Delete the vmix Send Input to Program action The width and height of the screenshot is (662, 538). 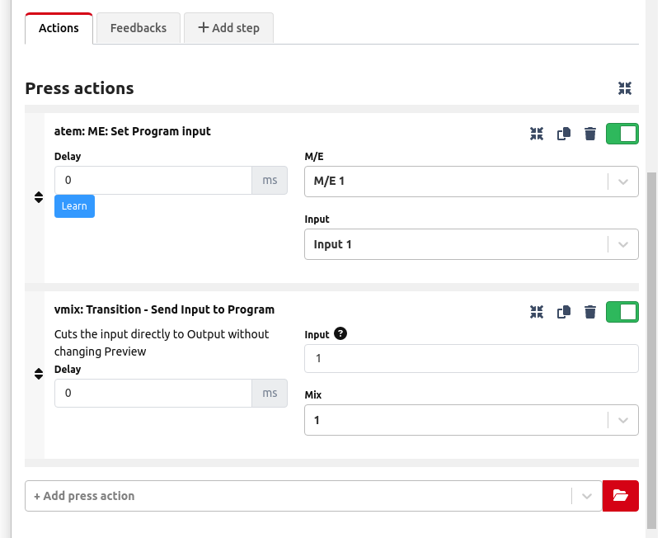click(x=590, y=312)
